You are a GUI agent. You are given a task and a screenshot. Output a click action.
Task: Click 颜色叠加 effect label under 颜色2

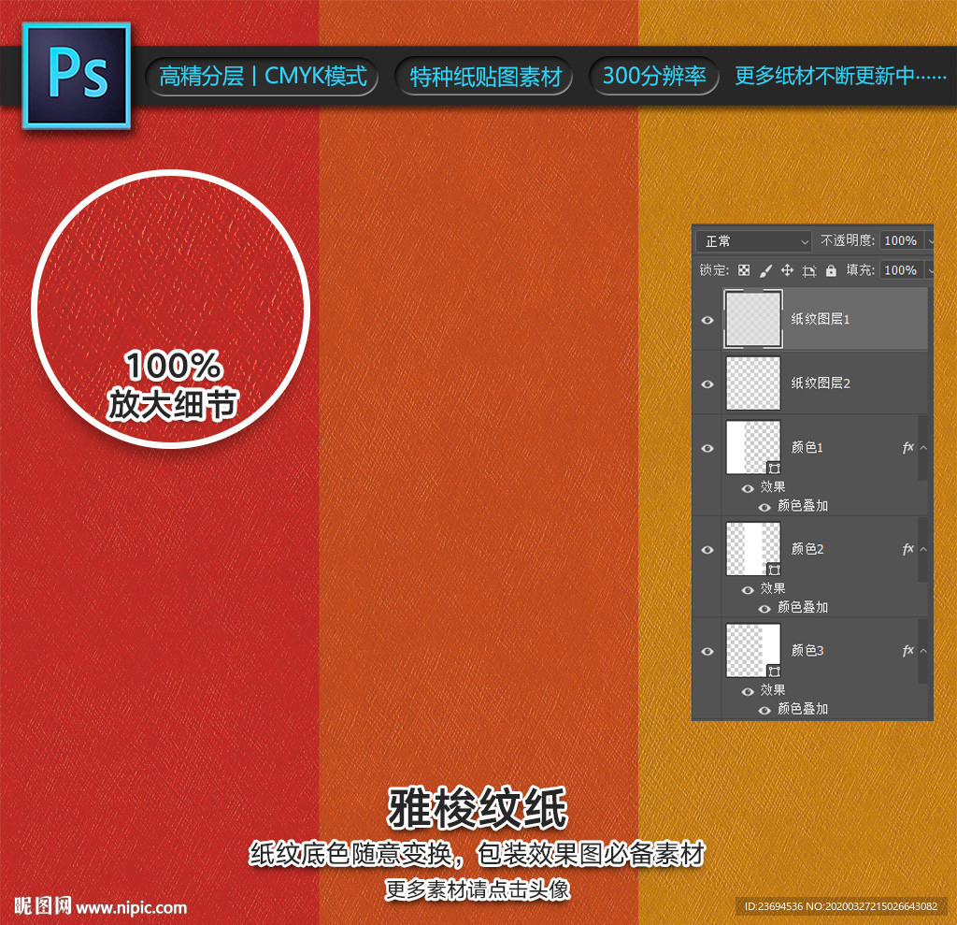click(x=803, y=607)
